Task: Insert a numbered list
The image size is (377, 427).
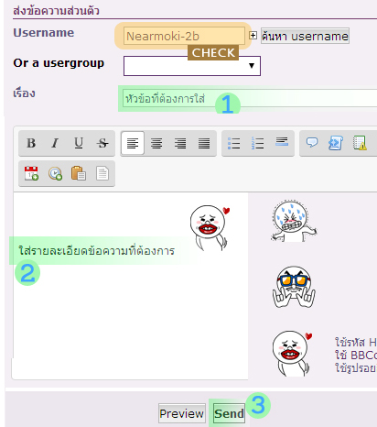Action: click(258, 143)
